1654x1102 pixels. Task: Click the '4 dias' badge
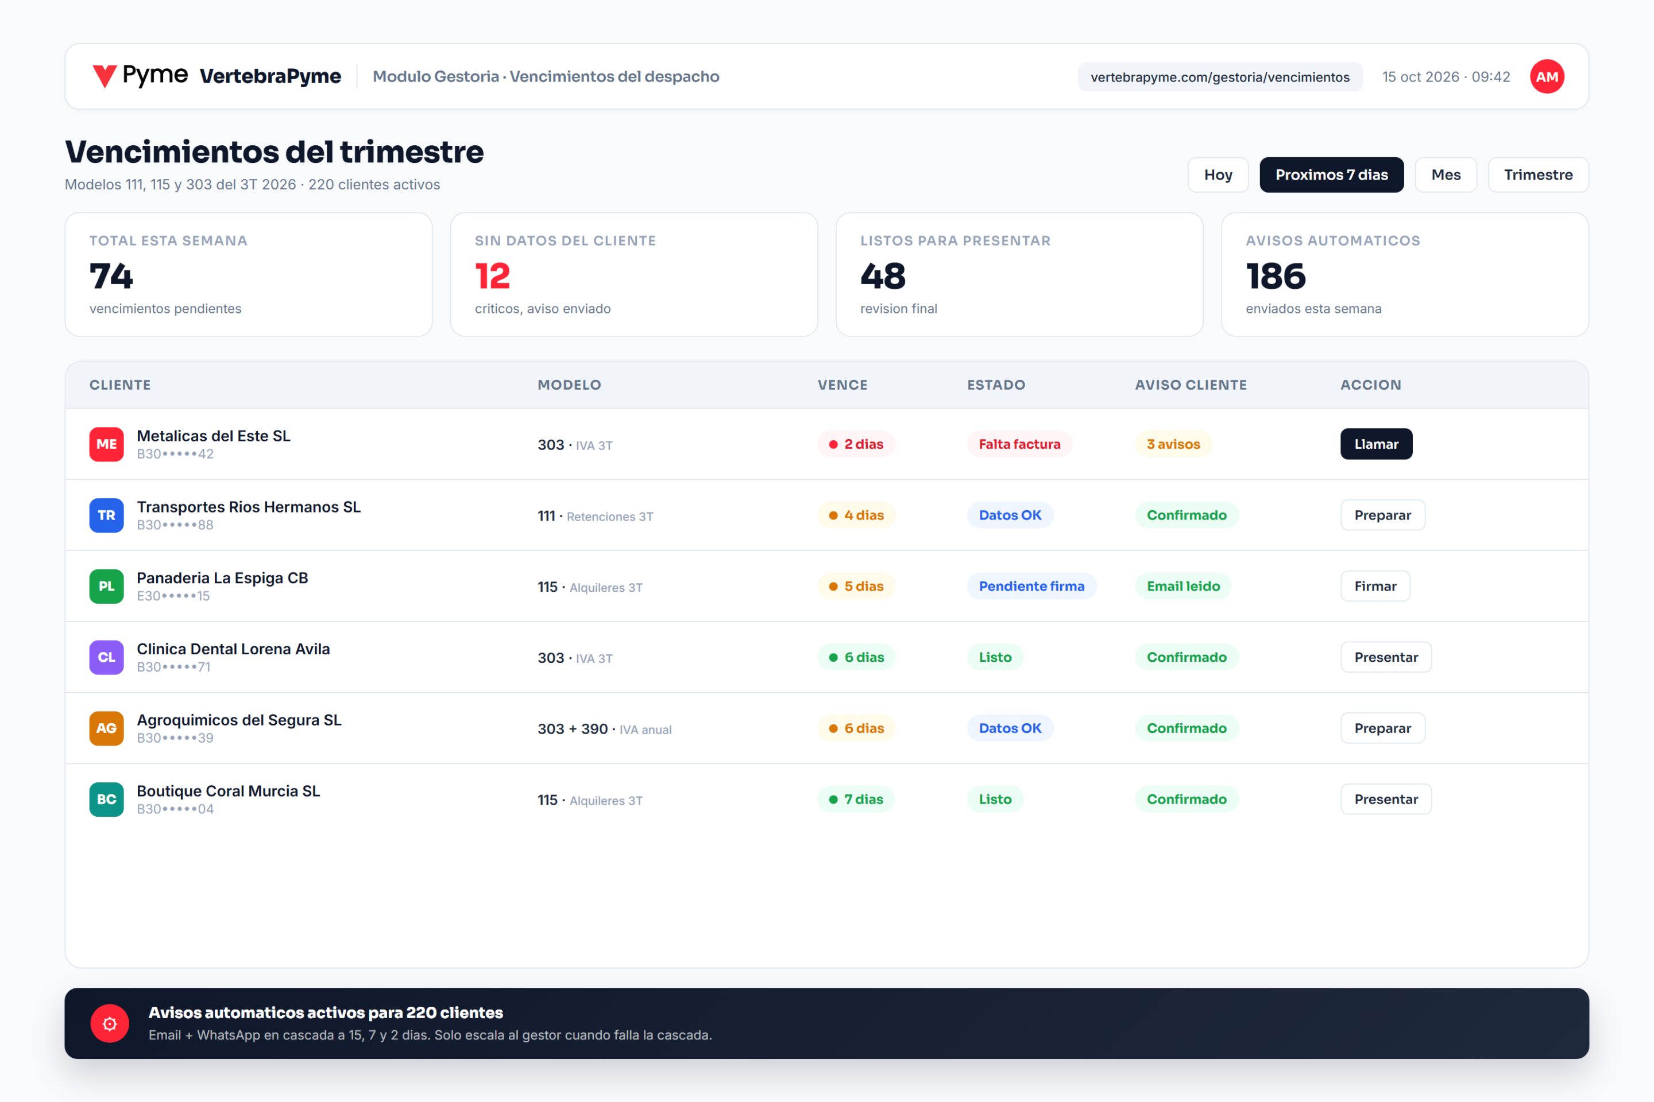pyautogui.click(x=856, y=515)
